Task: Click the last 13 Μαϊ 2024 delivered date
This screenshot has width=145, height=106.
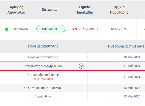Action: click(x=132, y=96)
